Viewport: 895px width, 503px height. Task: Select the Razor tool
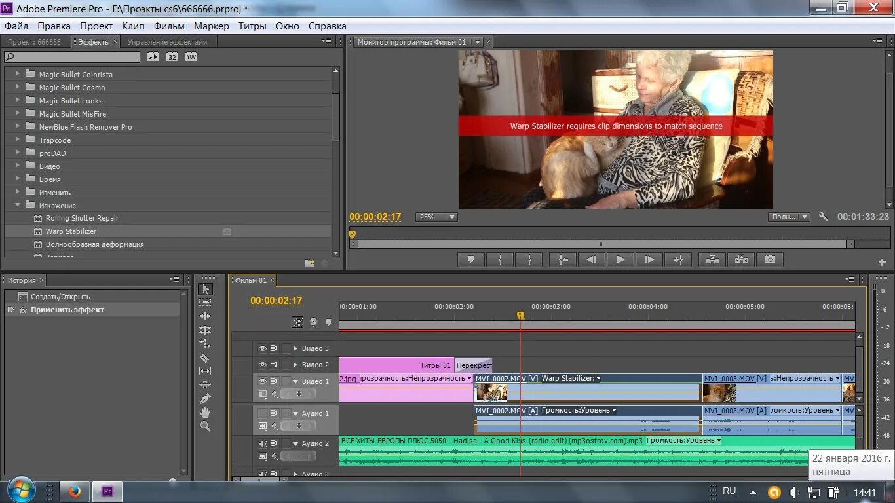click(x=205, y=358)
